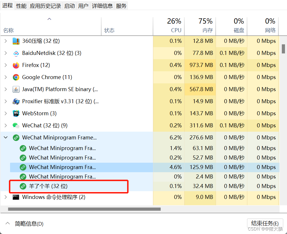Select the Firefox (12) process name
287x234 pixels.
(36, 65)
